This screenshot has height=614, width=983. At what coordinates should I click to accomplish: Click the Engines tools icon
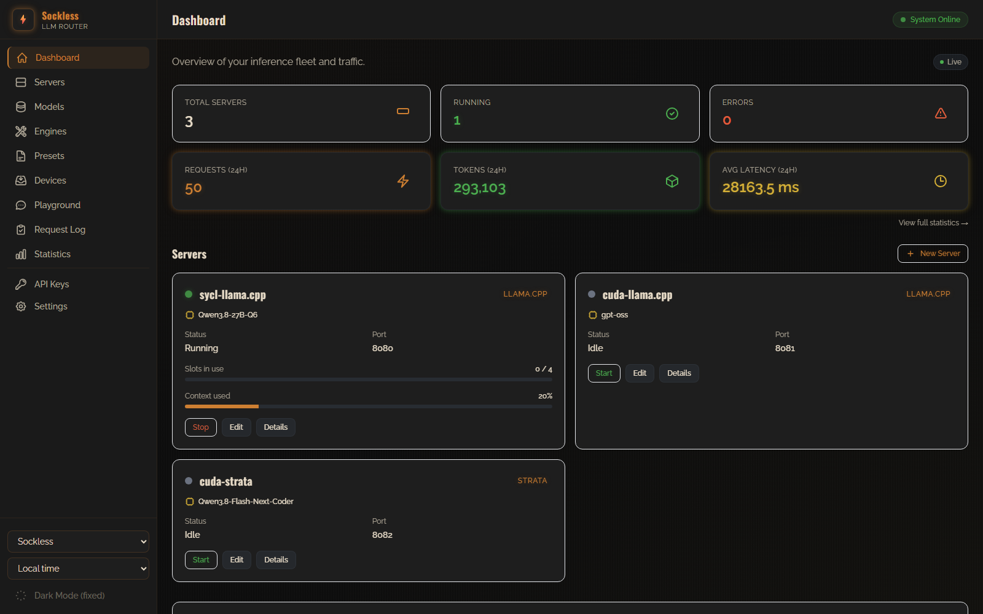(21, 131)
